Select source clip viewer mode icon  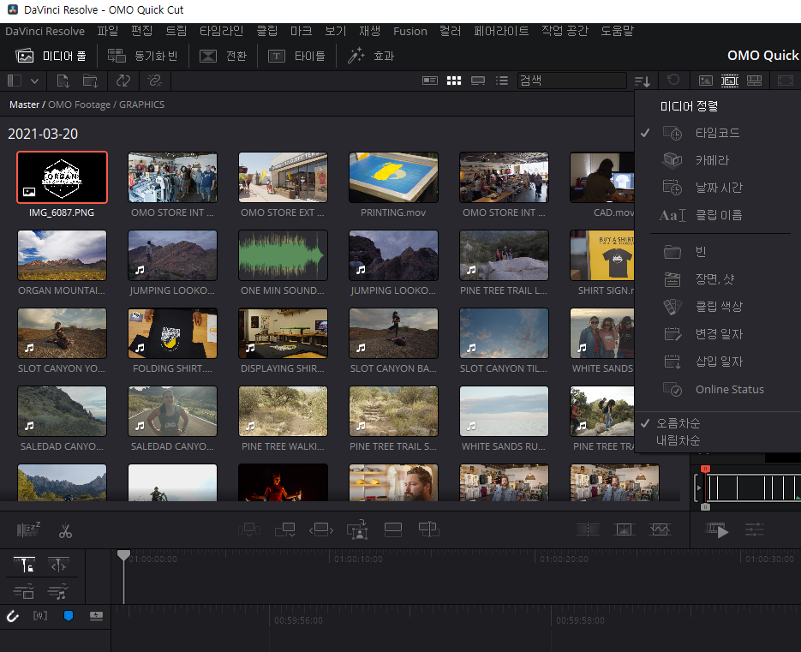click(705, 81)
